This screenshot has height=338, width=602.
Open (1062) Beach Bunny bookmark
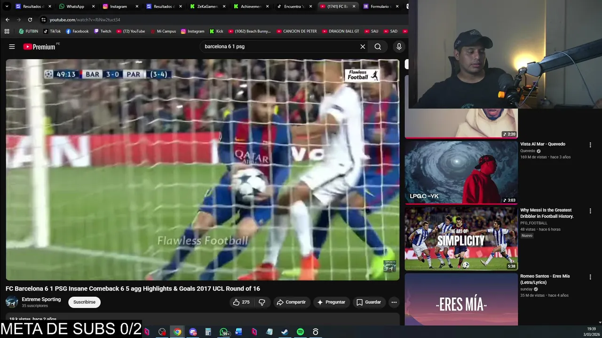tap(249, 31)
